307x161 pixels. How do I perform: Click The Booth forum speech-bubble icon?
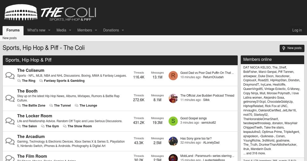click(10, 98)
